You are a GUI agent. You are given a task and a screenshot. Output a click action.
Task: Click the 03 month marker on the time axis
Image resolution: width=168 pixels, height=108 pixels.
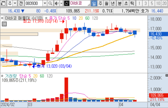[30, 105]
